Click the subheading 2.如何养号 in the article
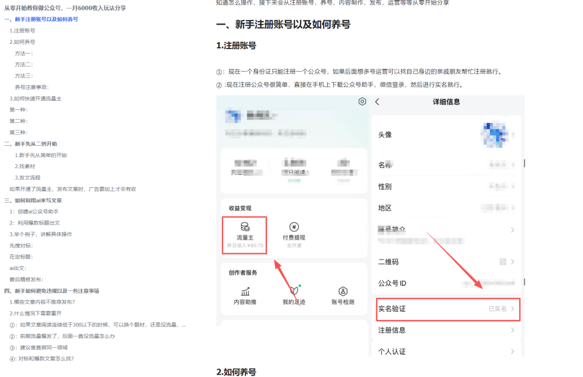This screenshot has height=377, width=583. [236, 372]
